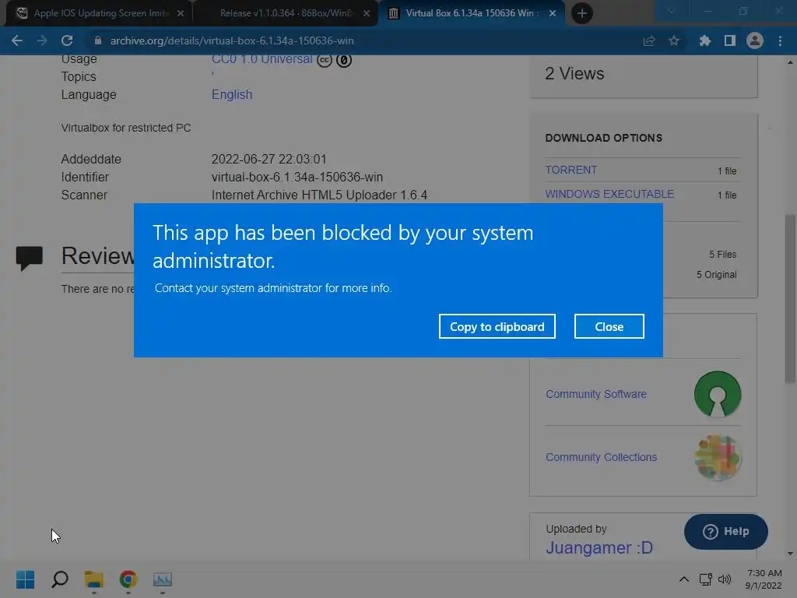Click Internet Archive HTML5 Uploader 1.6.4 text
The height and width of the screenshot is (598, 797).
(x=319, y=195)
